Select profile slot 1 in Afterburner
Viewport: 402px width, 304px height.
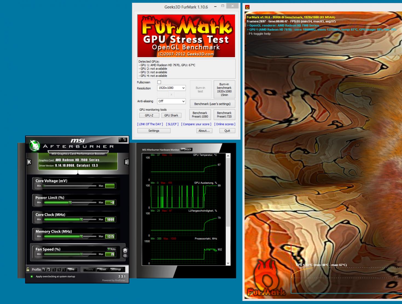coord(44,270)
